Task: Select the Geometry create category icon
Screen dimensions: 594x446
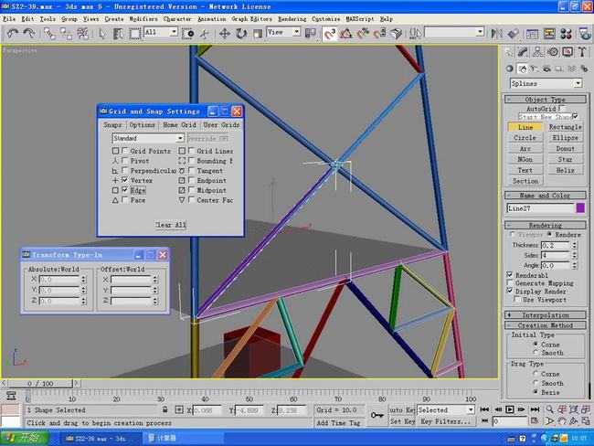Action: pyautogui.click(x=510, y=69)
